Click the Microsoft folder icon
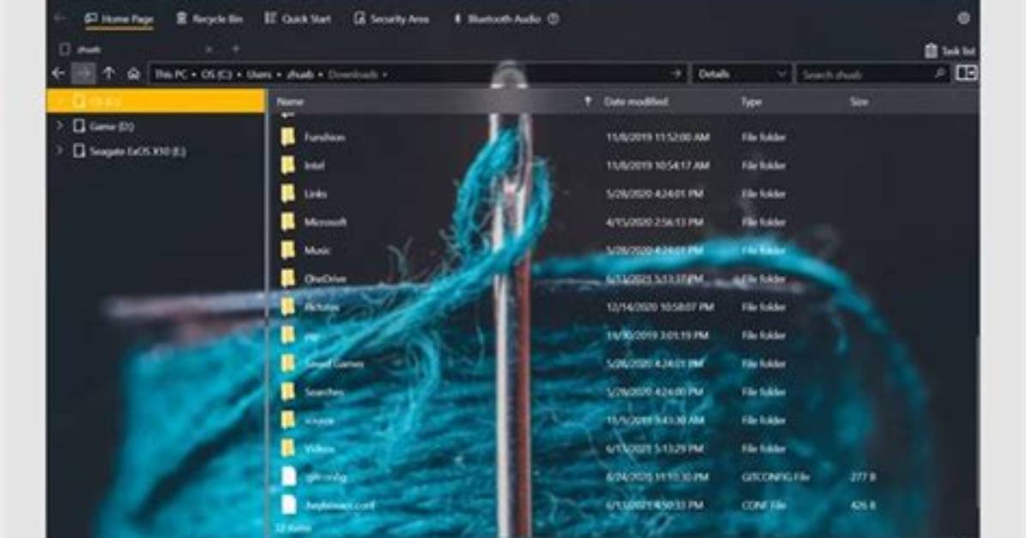The image size is (1026, 538). [288, 222]
